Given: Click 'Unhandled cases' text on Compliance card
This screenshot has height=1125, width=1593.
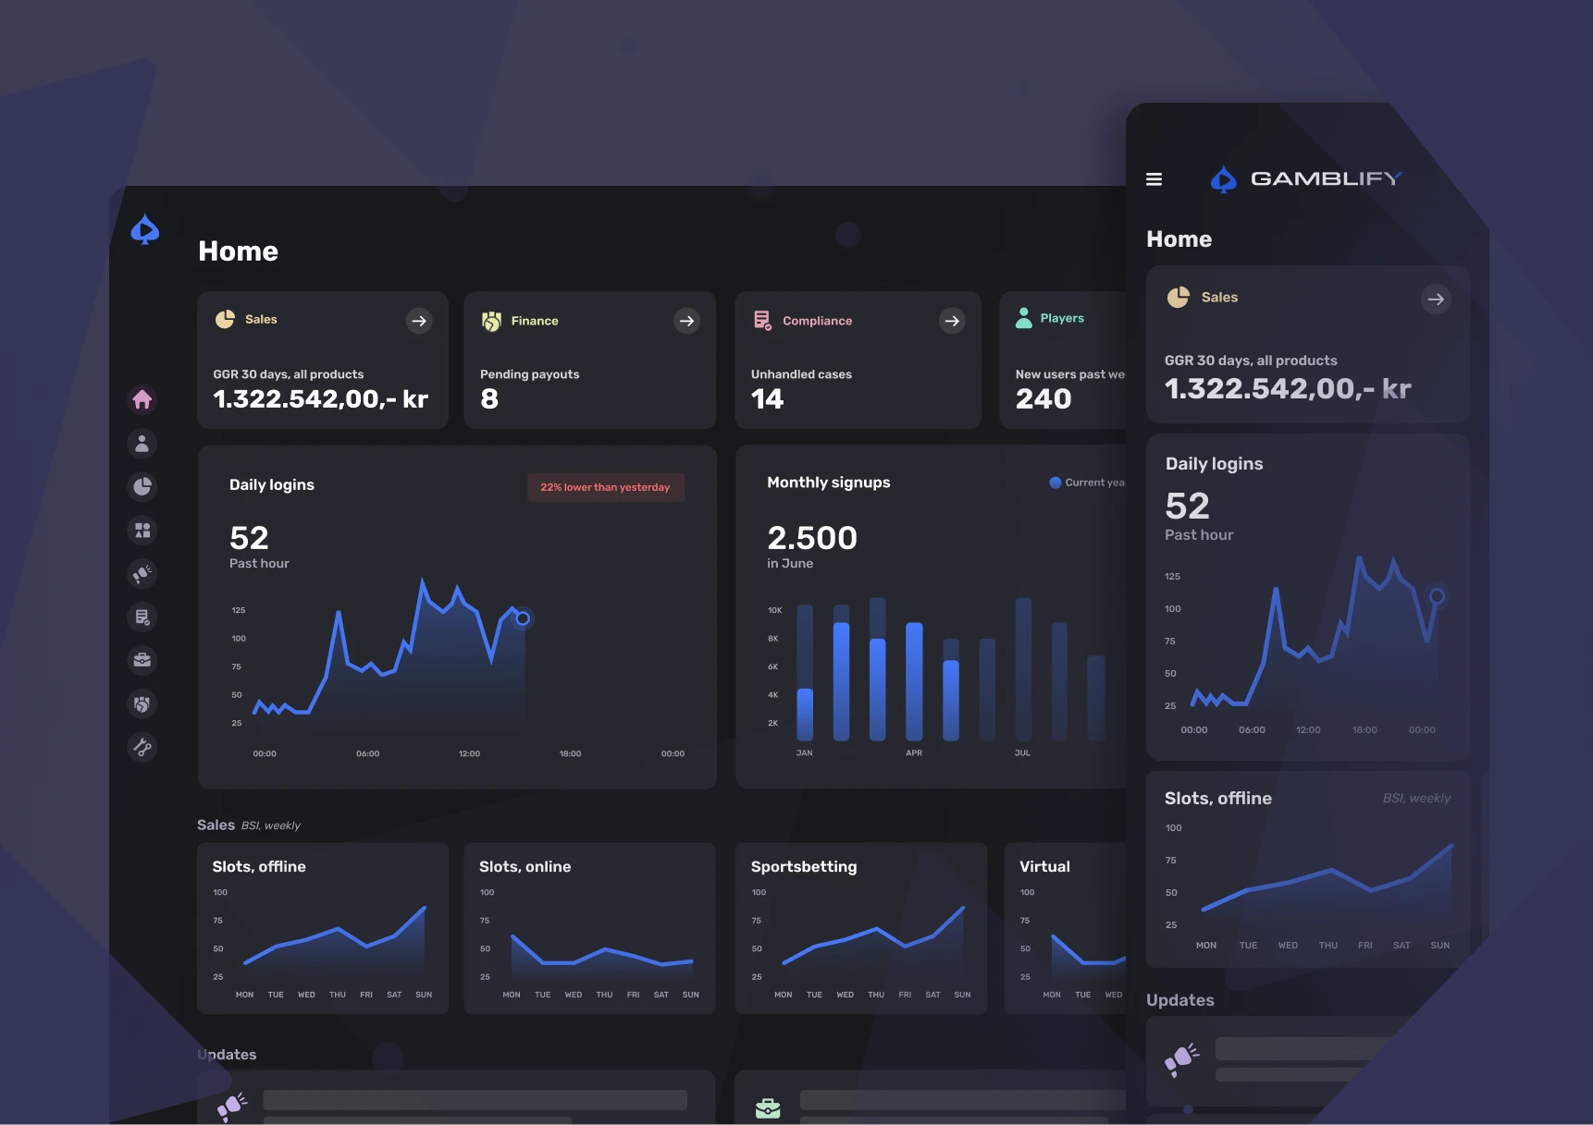Looking at the screenshot, I should click(x=801, y=374).
